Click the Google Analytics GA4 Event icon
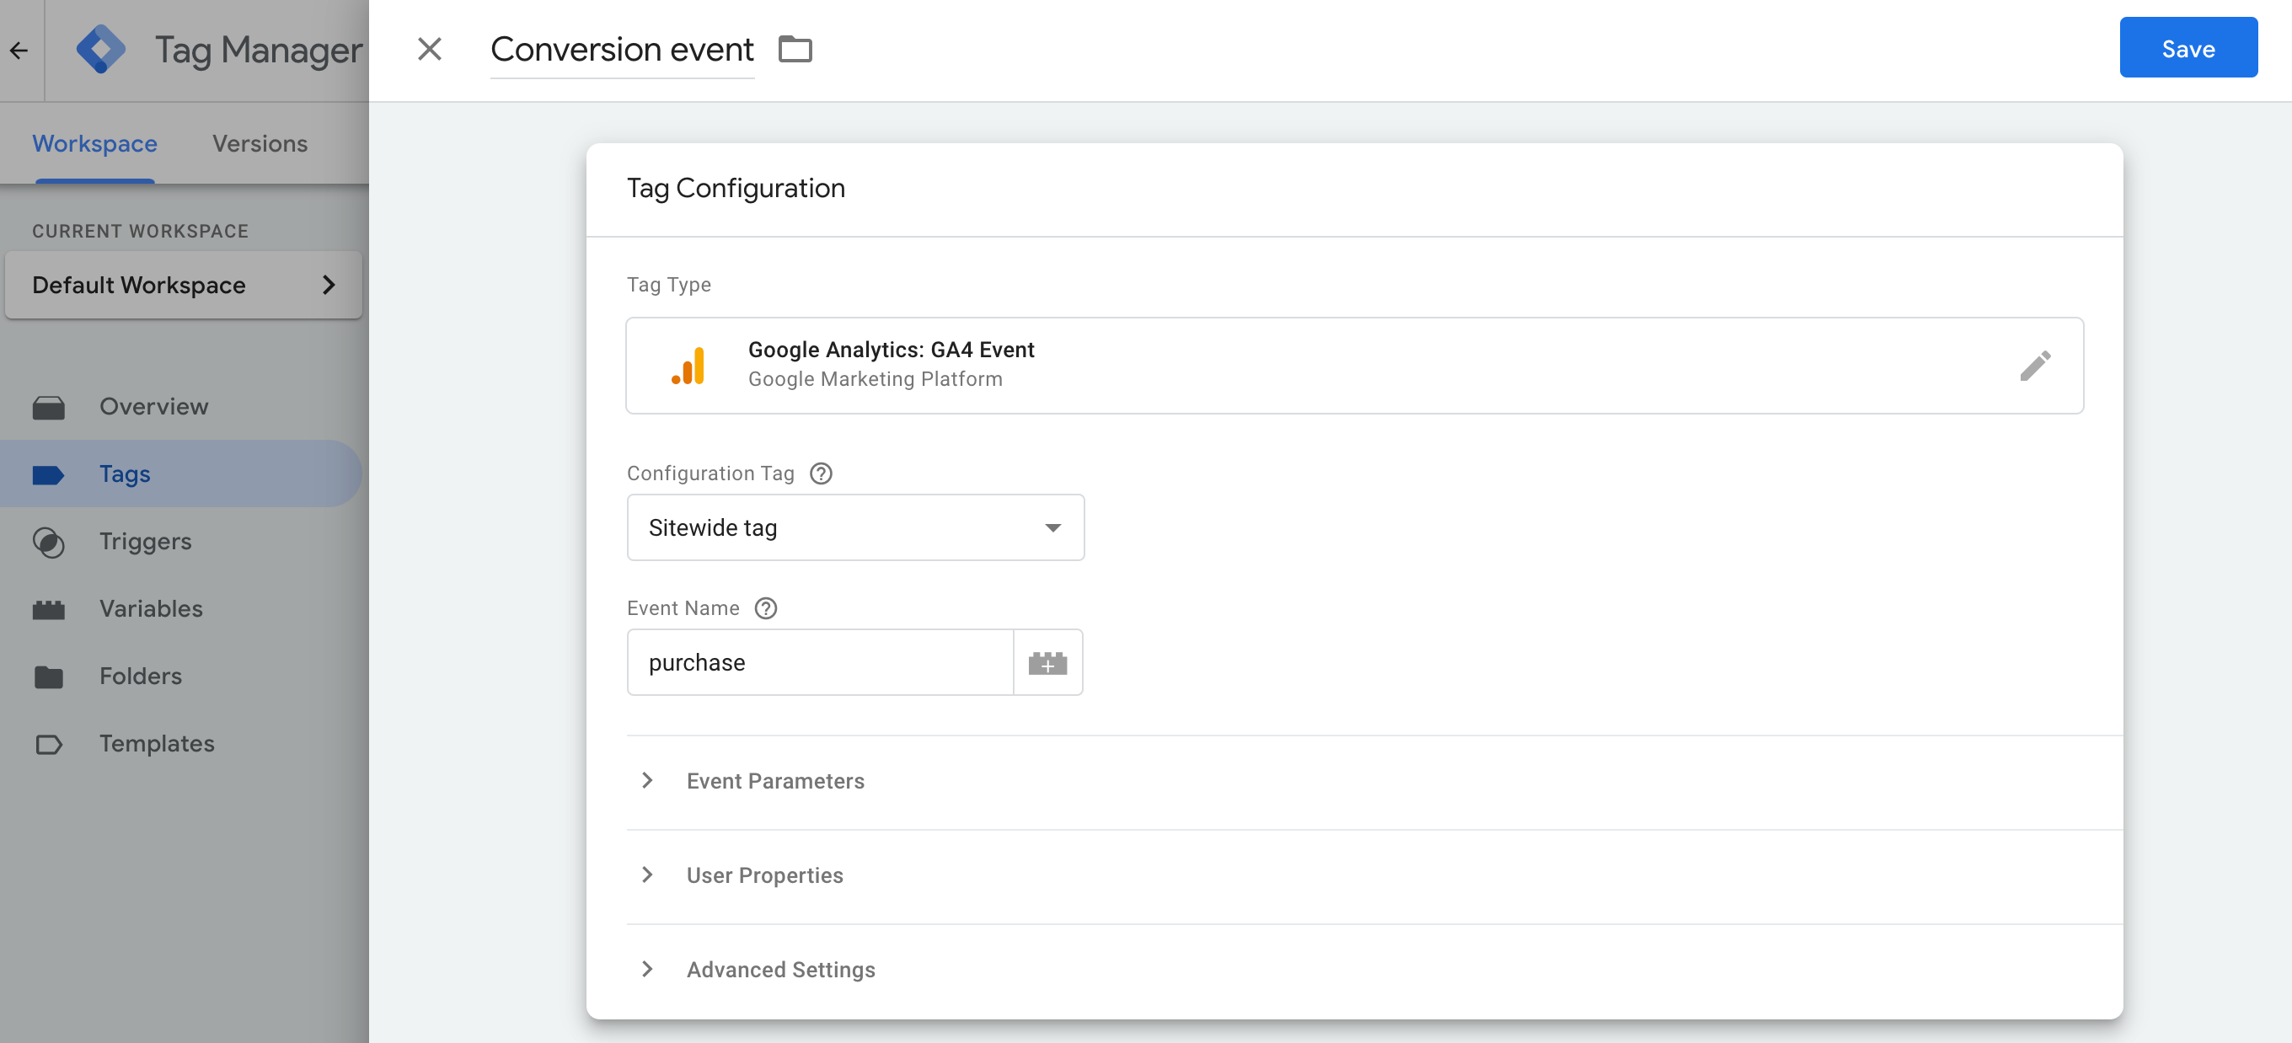This screenshot has width=2292, height=1043. (x=688, y=364)
